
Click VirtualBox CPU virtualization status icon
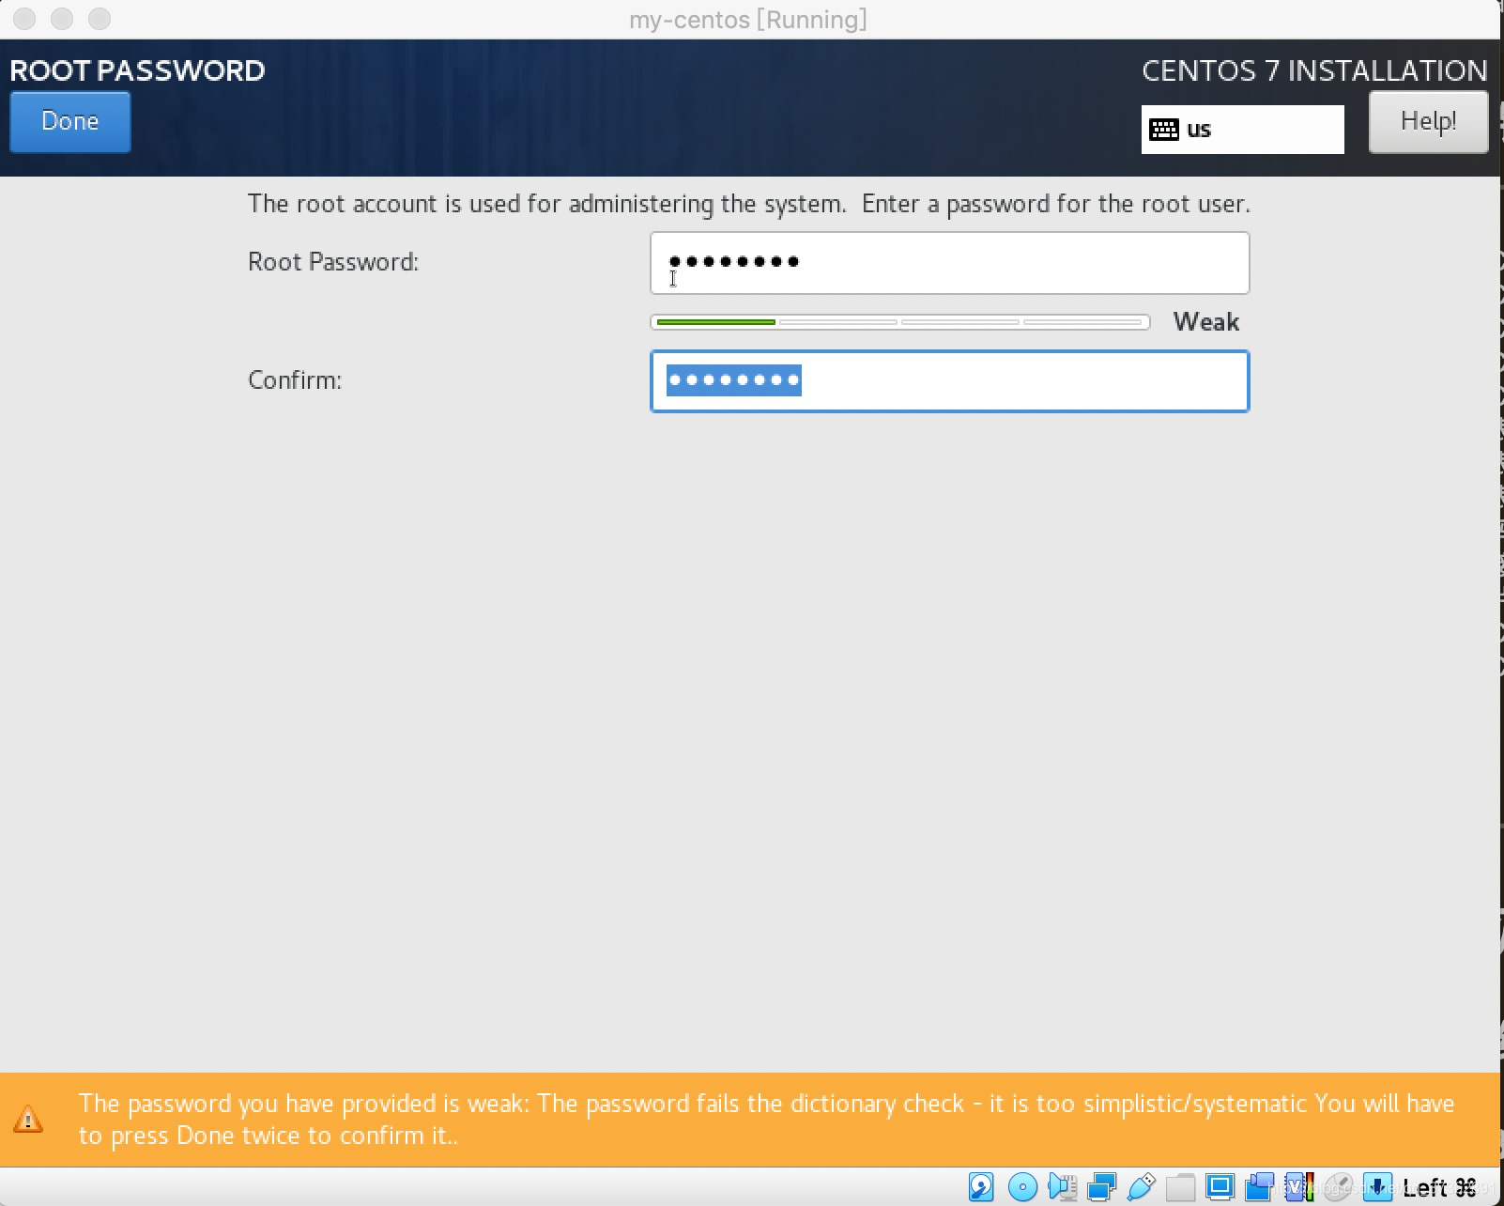click(1299, 1187)
